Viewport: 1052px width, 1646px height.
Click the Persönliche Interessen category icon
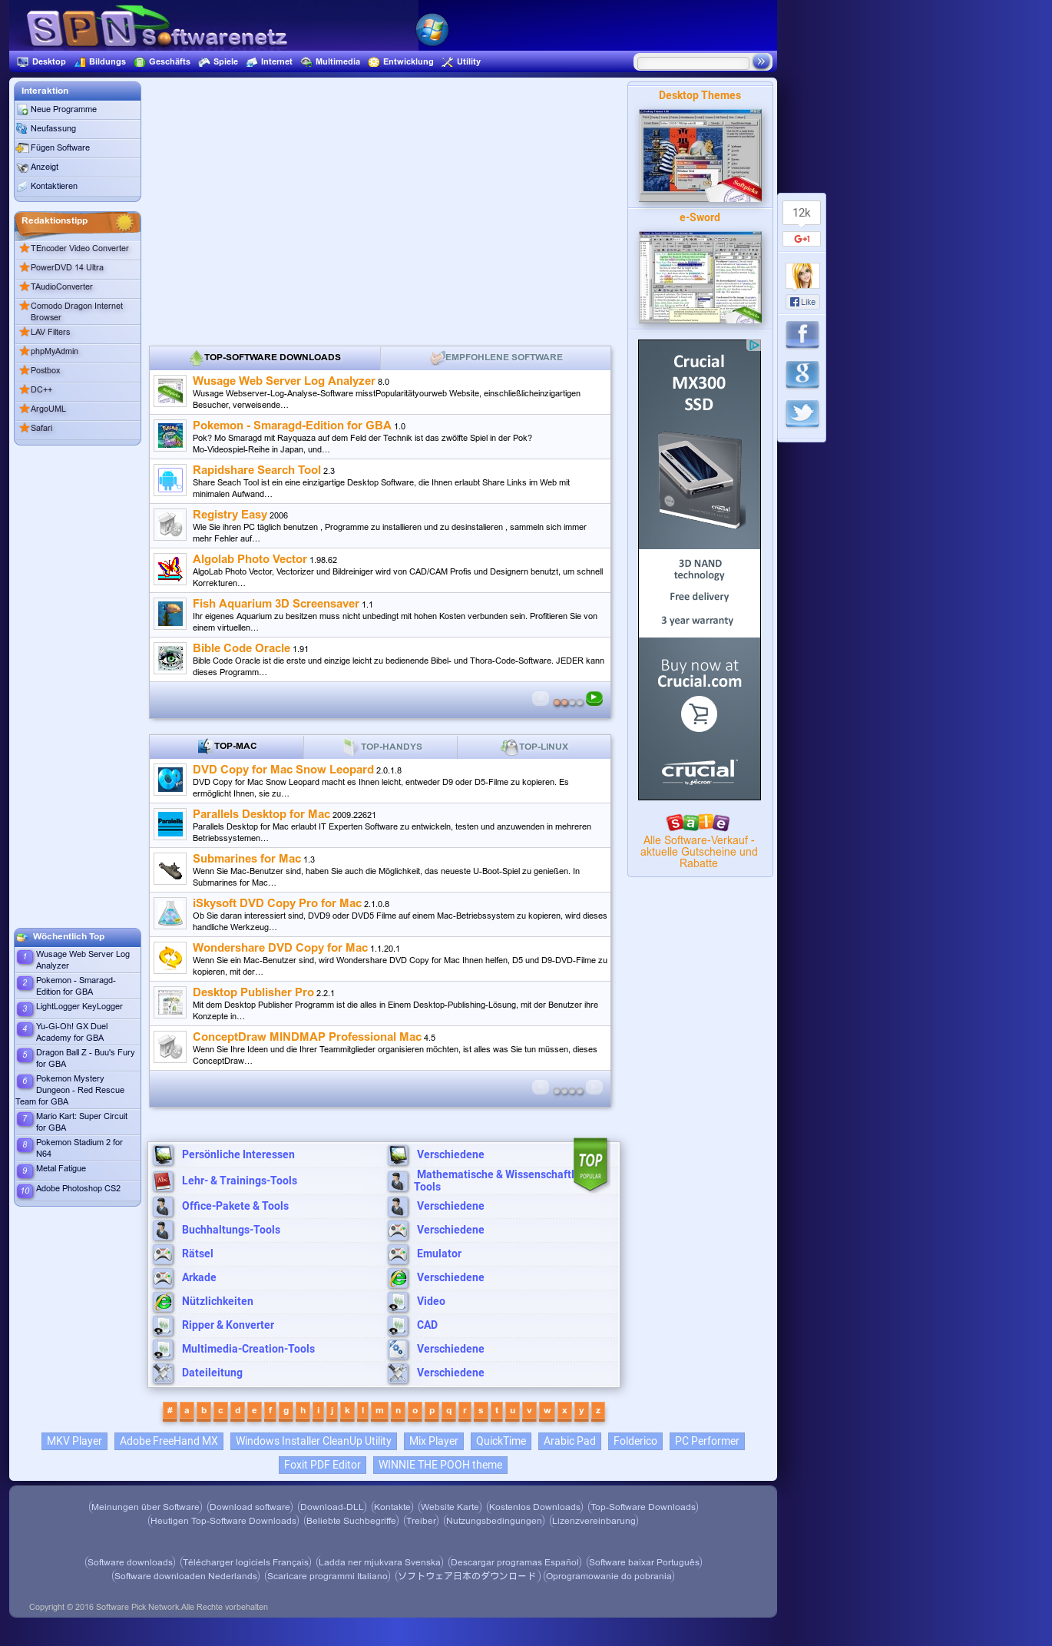click(x=163, y=1154)
